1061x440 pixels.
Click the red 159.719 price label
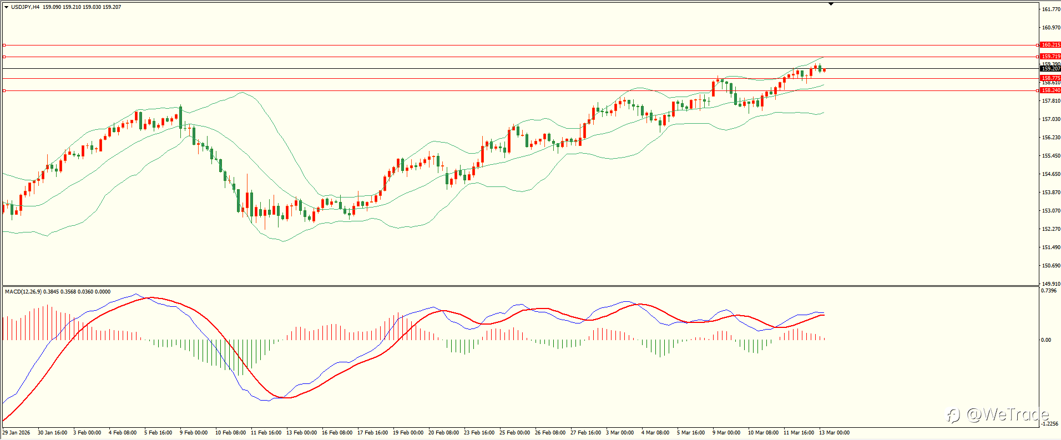[x=1050, y=57]
